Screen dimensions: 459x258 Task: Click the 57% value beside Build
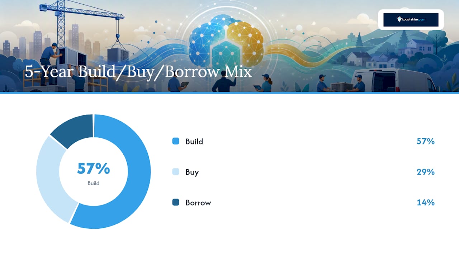pyautogui.click(x=426, y=141)
